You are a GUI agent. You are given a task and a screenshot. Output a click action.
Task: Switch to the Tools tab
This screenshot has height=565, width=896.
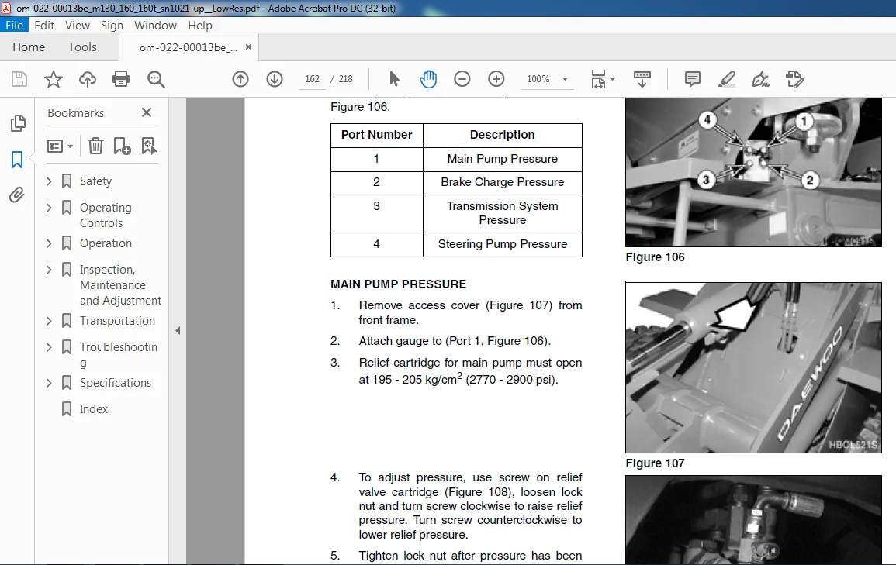pos(82,47)
